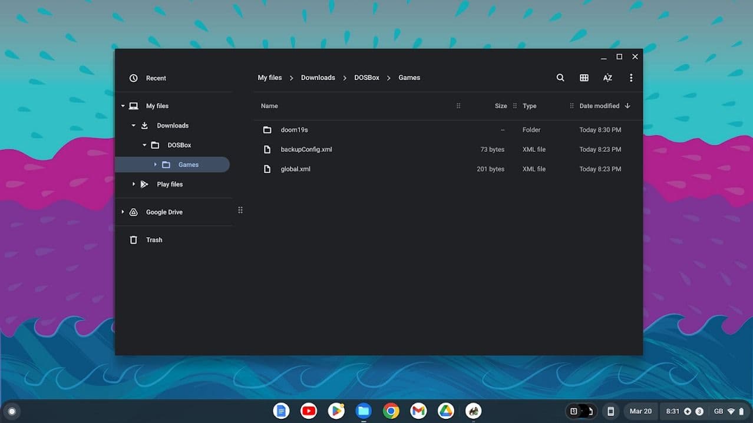Expand Google Drive in the sidebar

(x=123, y=212)
